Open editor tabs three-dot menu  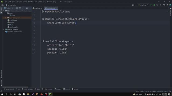pyautogui.click(x=168, y=8)
